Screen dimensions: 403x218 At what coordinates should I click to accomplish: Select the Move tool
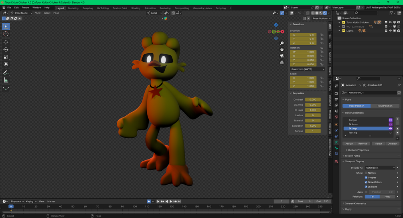click(x=6, y=42)
